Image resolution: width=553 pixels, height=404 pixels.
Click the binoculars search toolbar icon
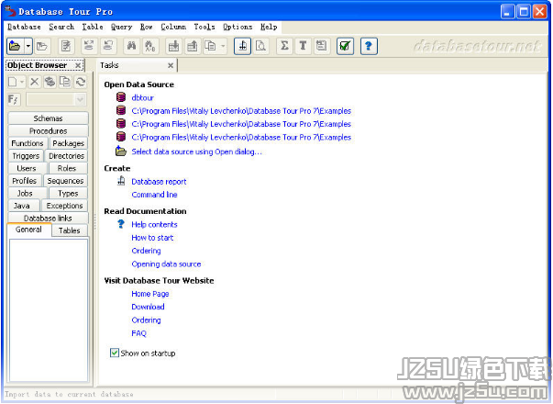[x=131, y=46]
